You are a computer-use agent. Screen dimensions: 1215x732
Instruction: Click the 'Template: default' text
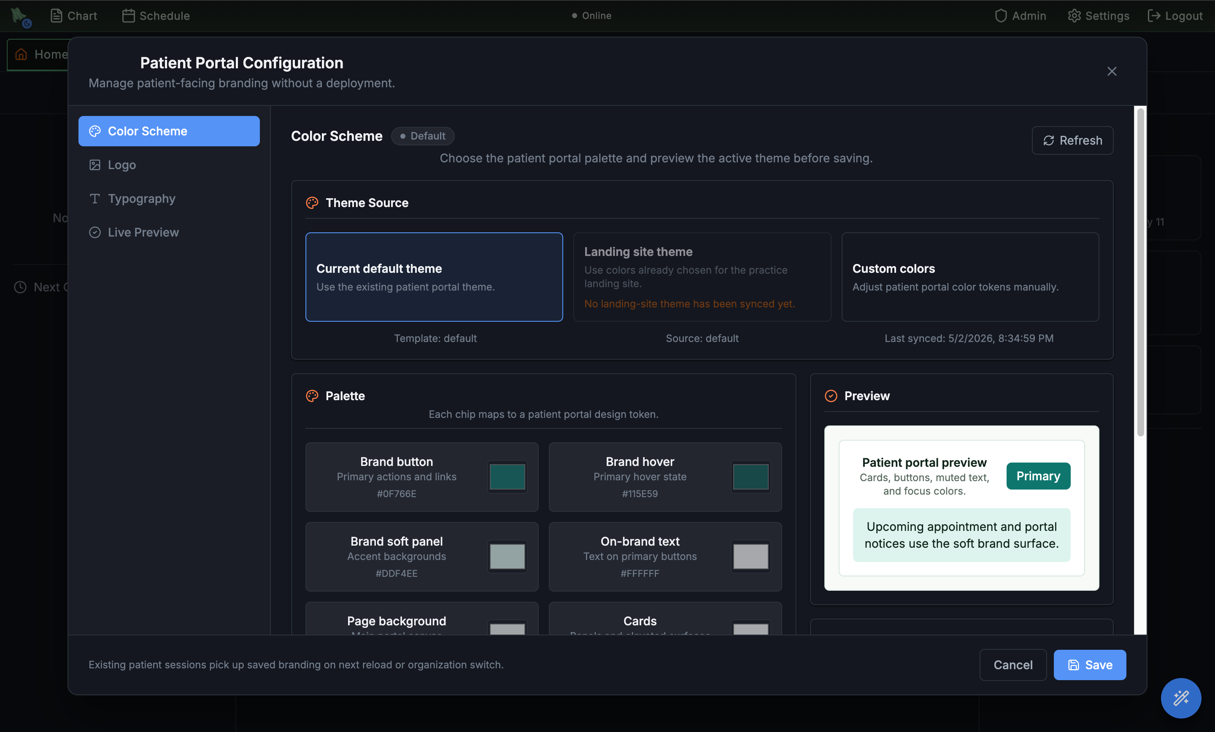click(435, 338)
